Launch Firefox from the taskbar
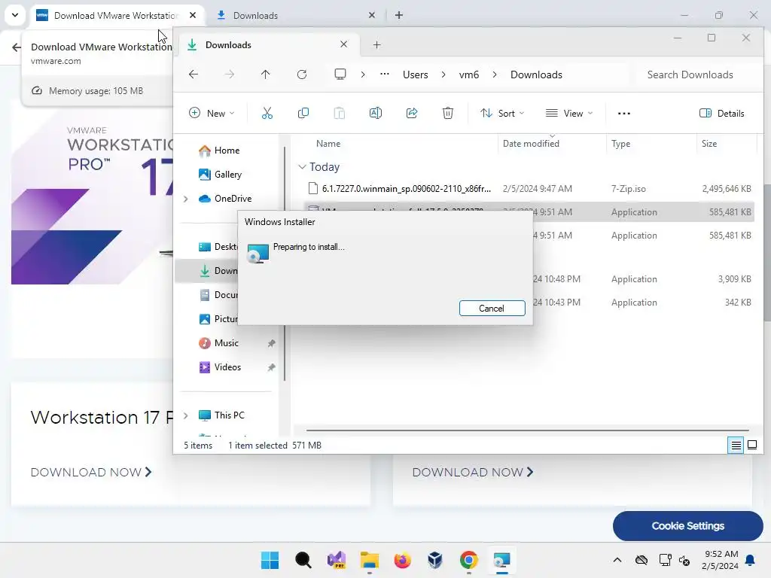771x578 pixels. [402, 560]
